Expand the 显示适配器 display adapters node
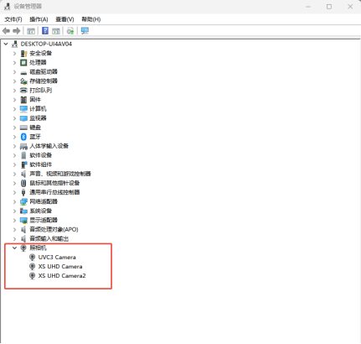The width and height of the screenshot is (361, 344). click(x=14, y=220)
